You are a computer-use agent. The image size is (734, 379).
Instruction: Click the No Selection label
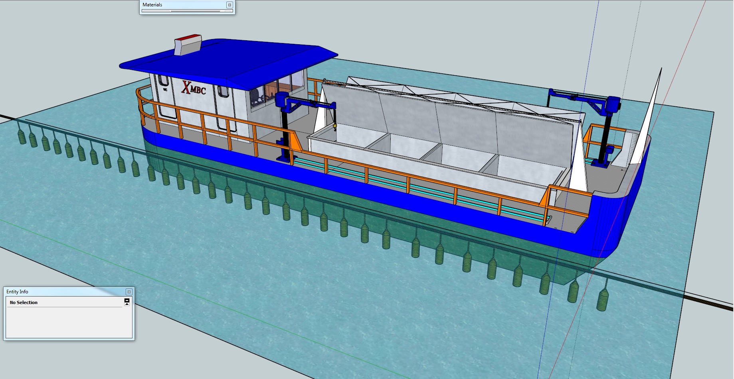pyautogui.click(x=24, y=302)
